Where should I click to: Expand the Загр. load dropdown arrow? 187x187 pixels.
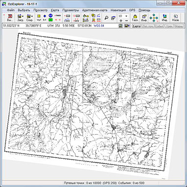(23, 16)
